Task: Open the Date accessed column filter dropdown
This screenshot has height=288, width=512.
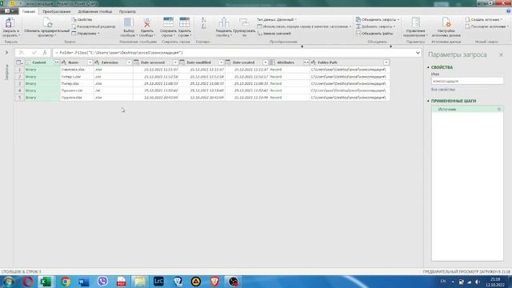Action: coord(175,62)
